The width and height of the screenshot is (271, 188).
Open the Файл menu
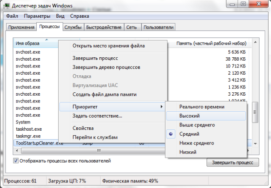12,16
